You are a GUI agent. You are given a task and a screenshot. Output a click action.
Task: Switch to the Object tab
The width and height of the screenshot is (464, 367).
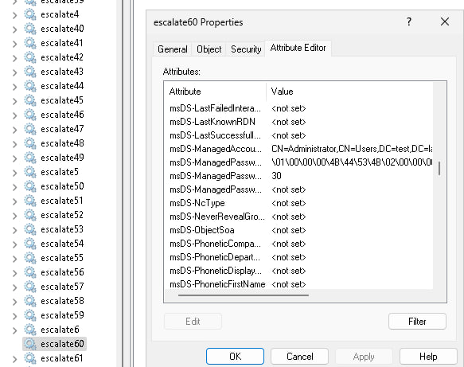click(x=209, y=49)
